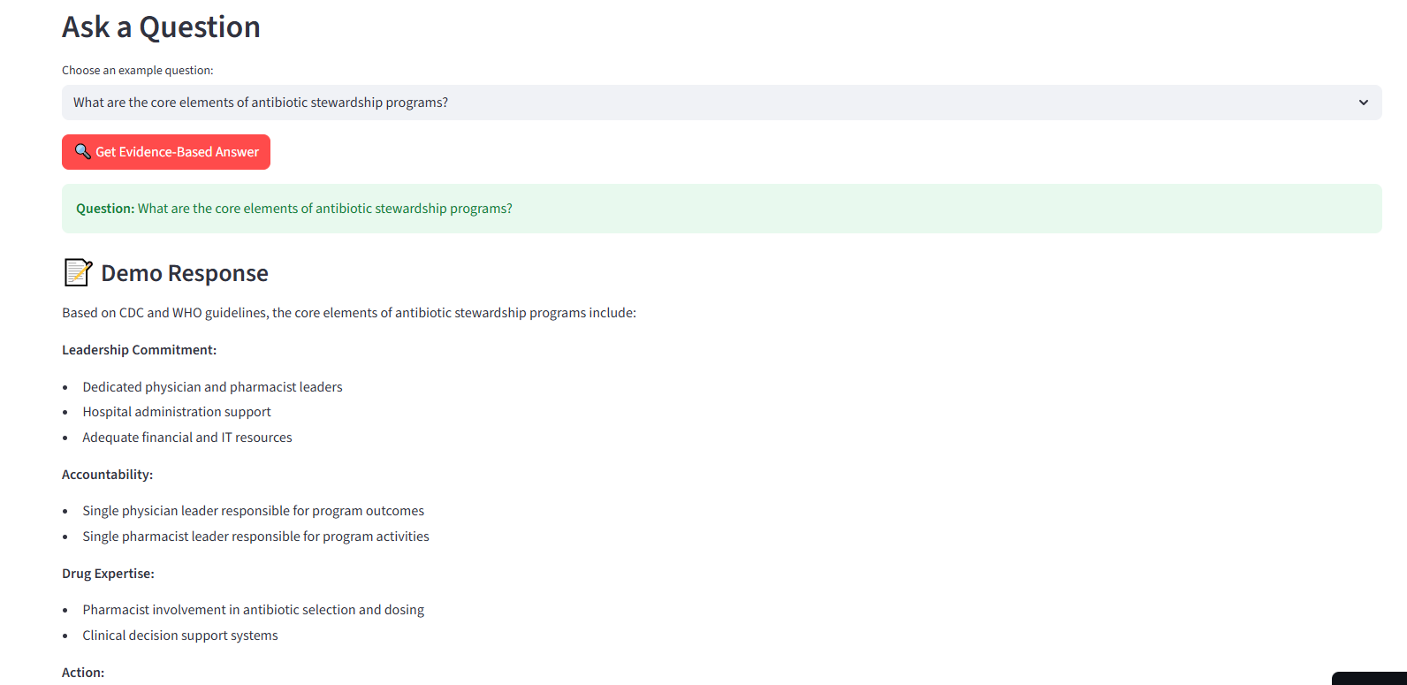
Task: Click the red evidence answer button
Action: [x=165, y=151]
